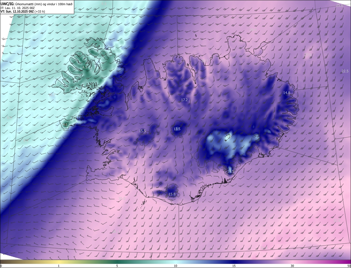351x268 pixels.
Task: Click the faint 30.0 value southwest of Iceland
Action: pyautogui.click(x=122, y=198)
